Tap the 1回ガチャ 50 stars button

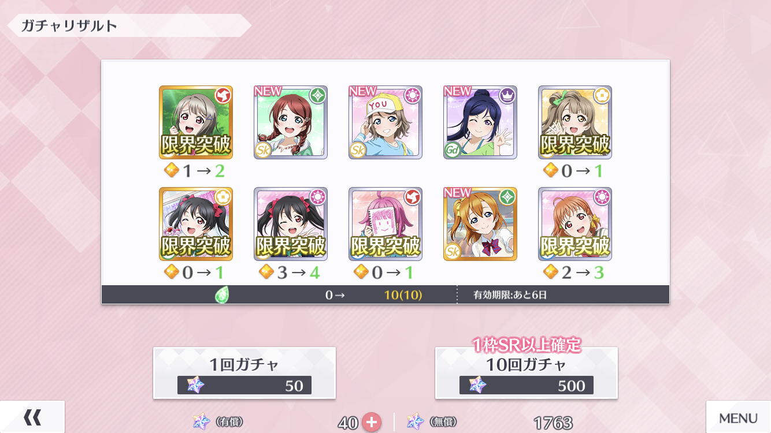(244, 373)
